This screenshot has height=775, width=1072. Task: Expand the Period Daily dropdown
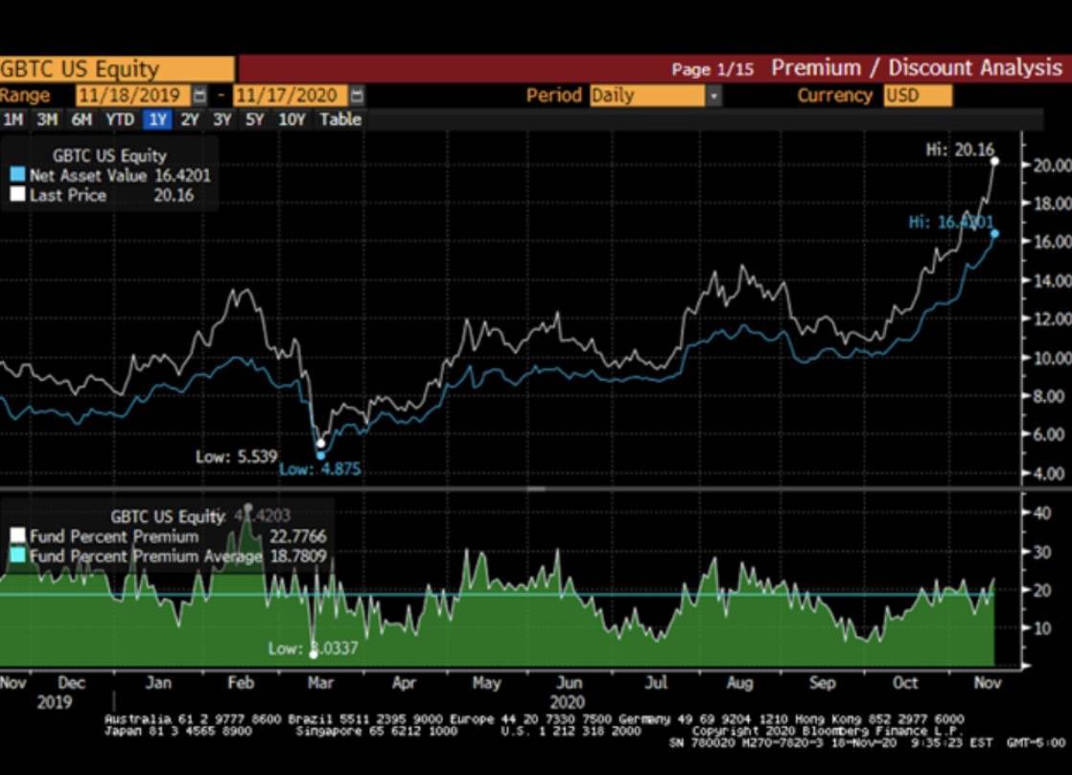pyautogui.click(x=713, y=95)
